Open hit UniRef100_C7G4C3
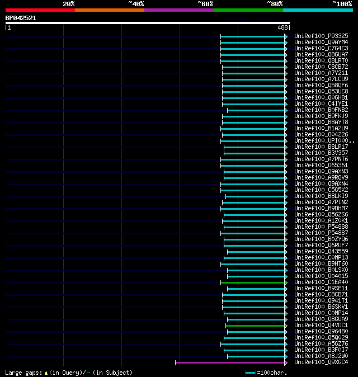This screenshot has height=377, width=358. pyautogui.click(x=321, y=48)
